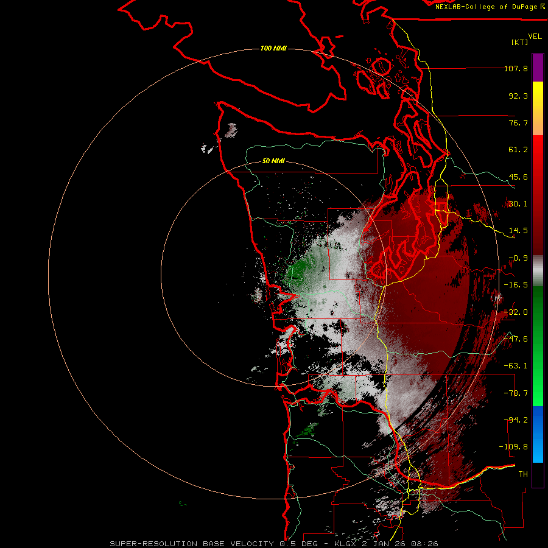The height and width of the screenshot is (548, 548).
Task: Click the 100 NMI range ring label
Action: [273, 48]
